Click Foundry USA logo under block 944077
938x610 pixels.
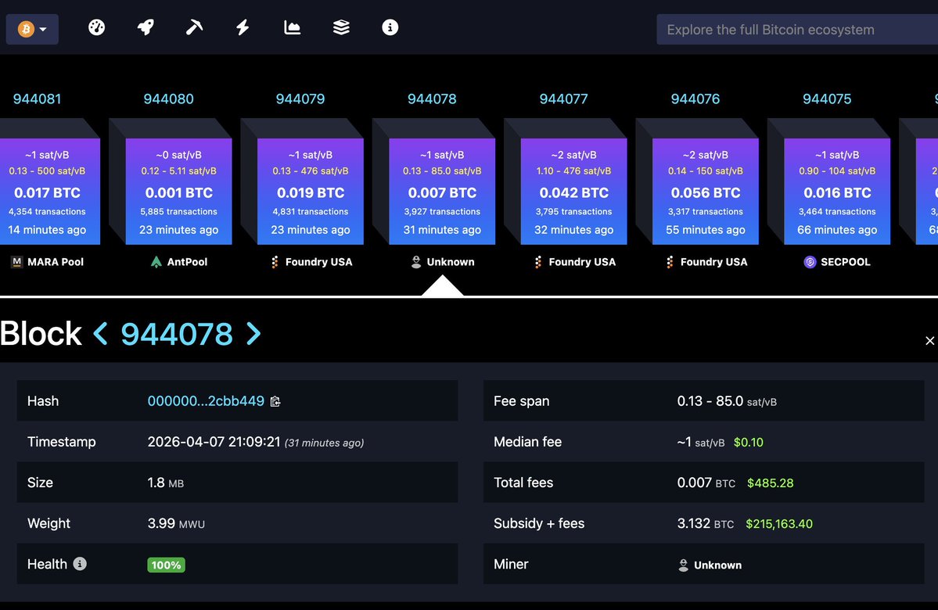pos(537,262)
